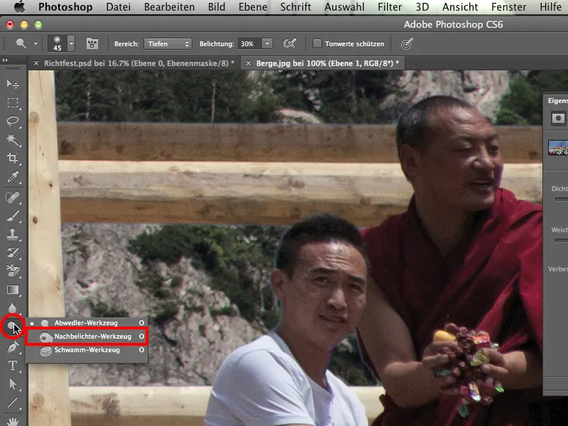Open the Bereich Tiefen dropdown
Viewport: 568px width, 426px height.
168,44
